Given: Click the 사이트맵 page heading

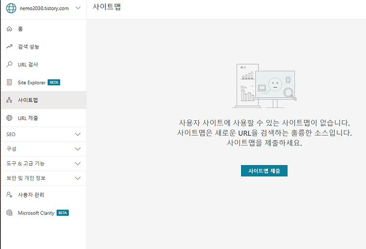Looking at the screenshot, I should point(107,6).
